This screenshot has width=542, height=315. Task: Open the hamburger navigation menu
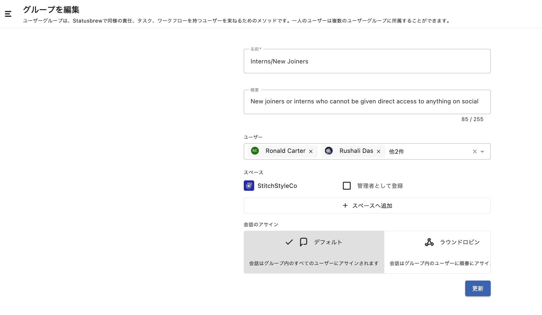(8, 14)
